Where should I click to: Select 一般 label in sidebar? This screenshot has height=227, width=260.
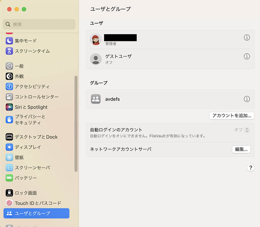tap(19, 66)
